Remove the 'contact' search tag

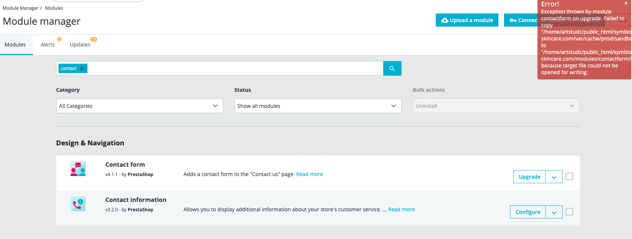tap(82, 69)
